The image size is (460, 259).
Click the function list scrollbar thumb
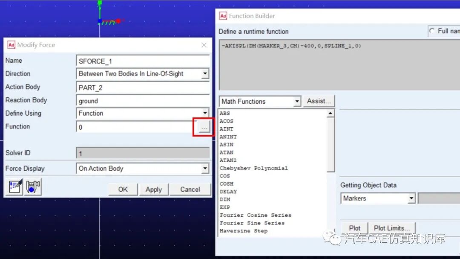[331, 144]
